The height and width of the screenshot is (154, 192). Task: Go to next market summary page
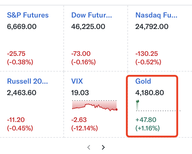point(103,147)
